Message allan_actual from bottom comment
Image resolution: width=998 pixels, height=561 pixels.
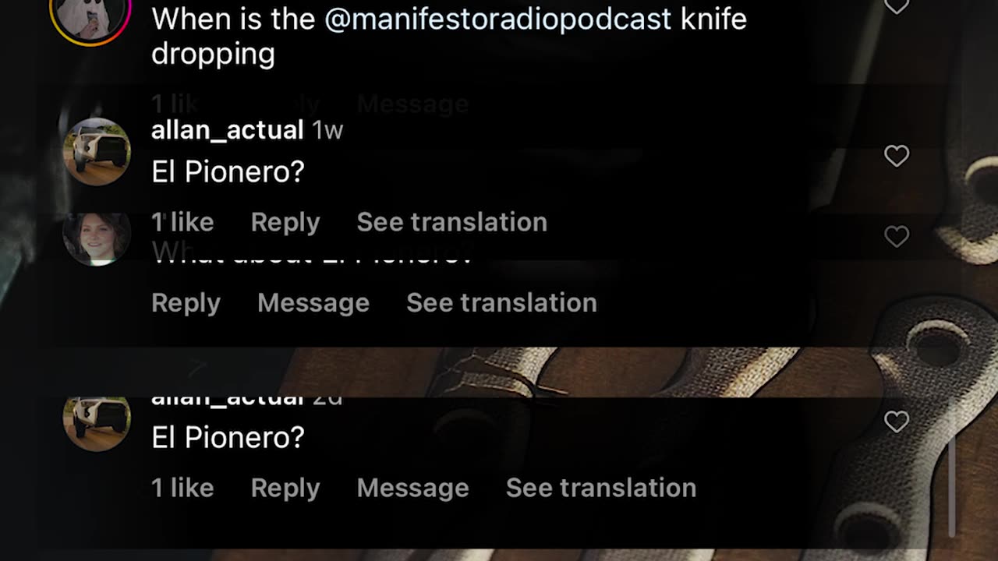pos(413,488)
